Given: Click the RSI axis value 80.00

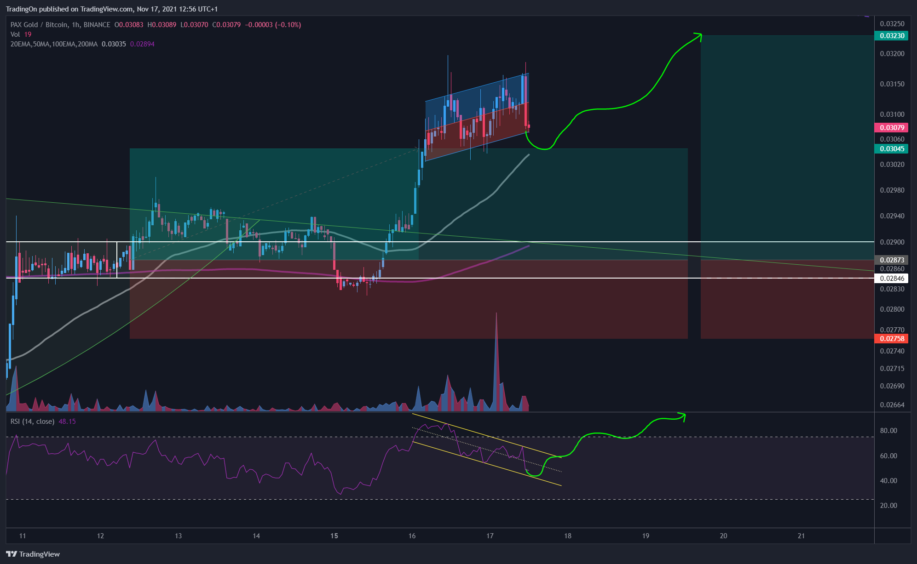Looking at the screenshot, I should pos(888,431).
